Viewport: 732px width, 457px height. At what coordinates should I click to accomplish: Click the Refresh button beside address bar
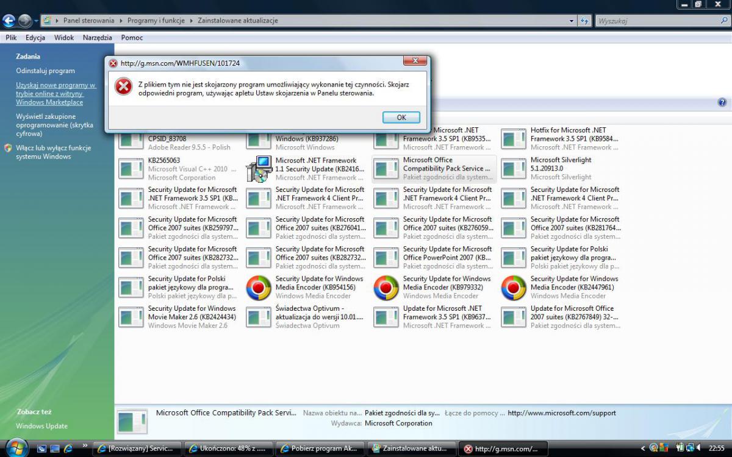pyautogui.click(x=584, y=21)
